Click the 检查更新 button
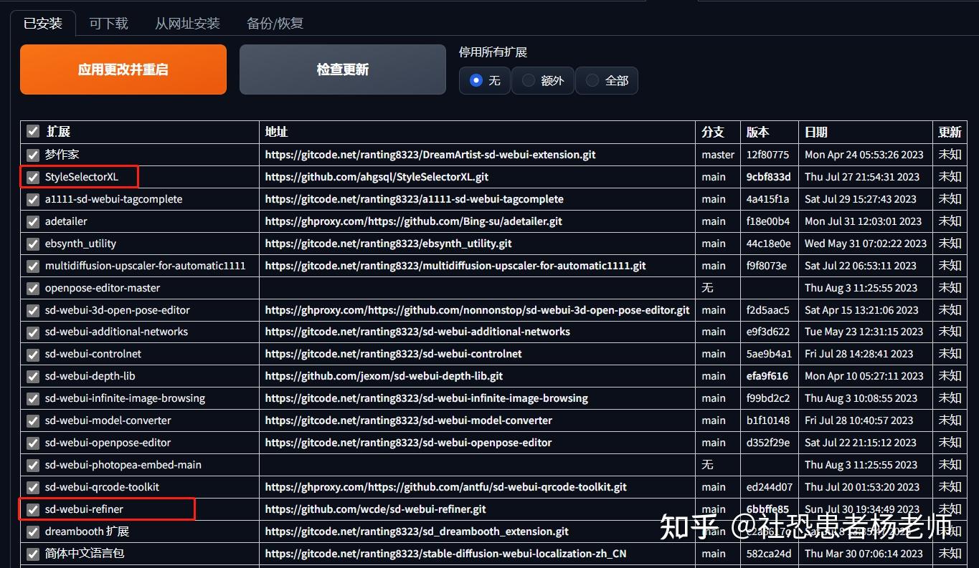The height and width of the screenshot is (568, 979). [342, 69]
